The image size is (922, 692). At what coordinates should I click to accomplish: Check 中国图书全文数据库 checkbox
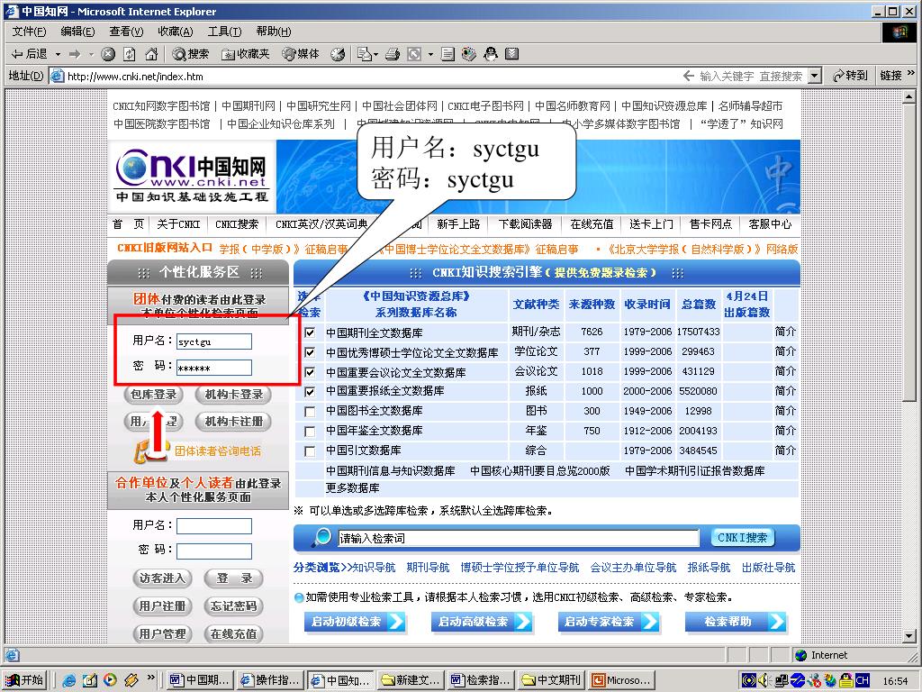(310, 411)
